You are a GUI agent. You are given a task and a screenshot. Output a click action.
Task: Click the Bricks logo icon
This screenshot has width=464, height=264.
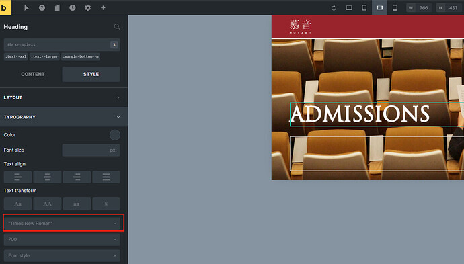tap(5, 7)
